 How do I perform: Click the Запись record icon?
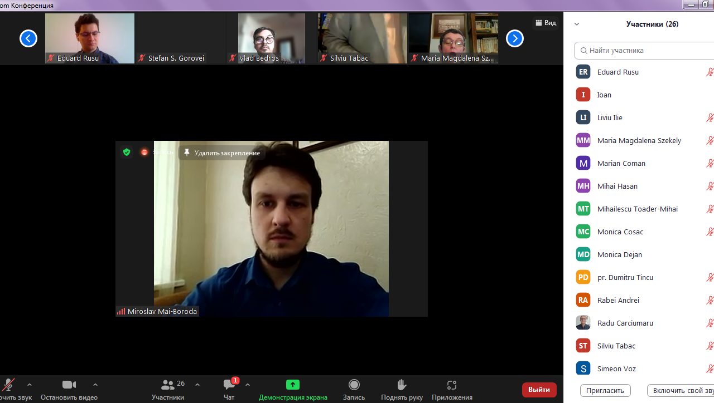point(354,385)
